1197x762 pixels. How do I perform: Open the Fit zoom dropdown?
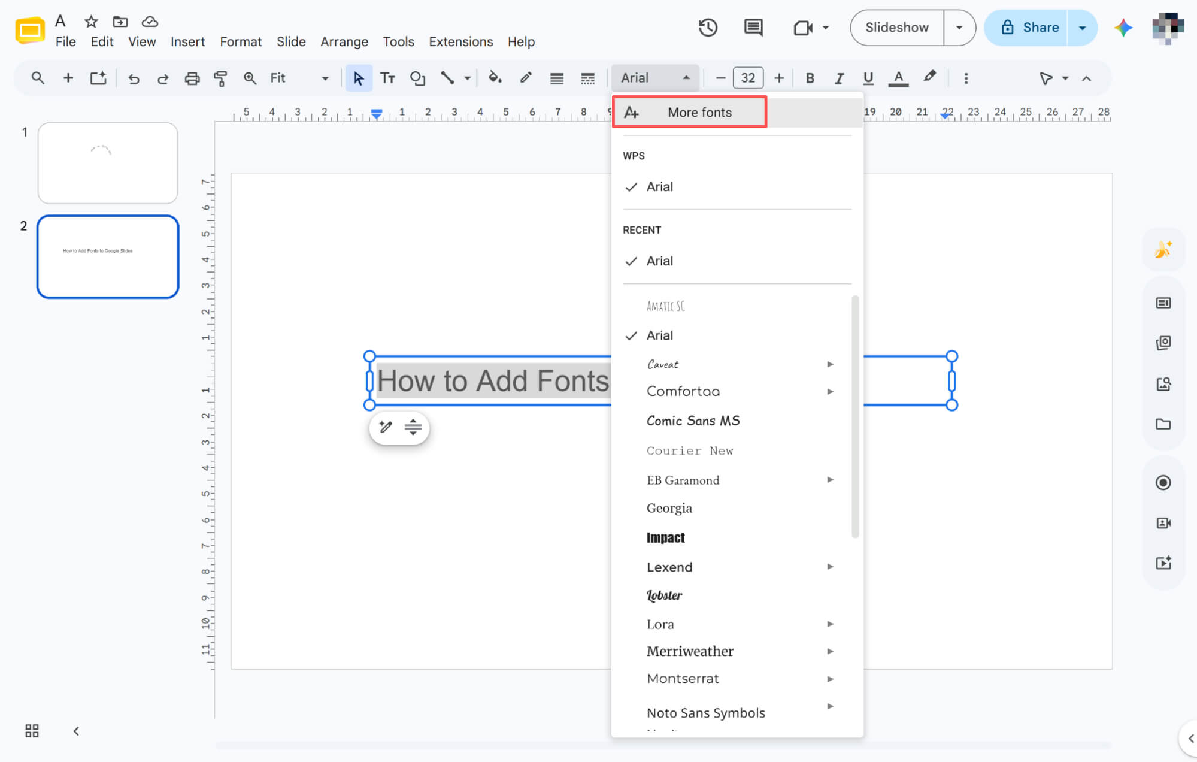coord(299,78)
